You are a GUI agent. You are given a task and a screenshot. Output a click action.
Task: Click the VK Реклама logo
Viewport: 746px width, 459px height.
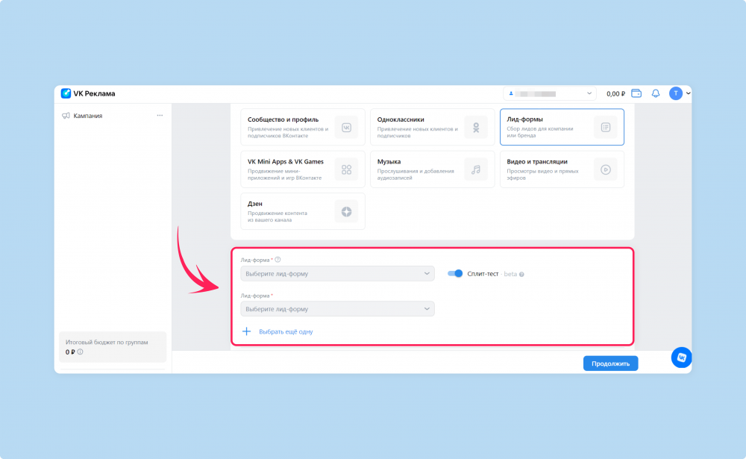[x=88, y=93]
